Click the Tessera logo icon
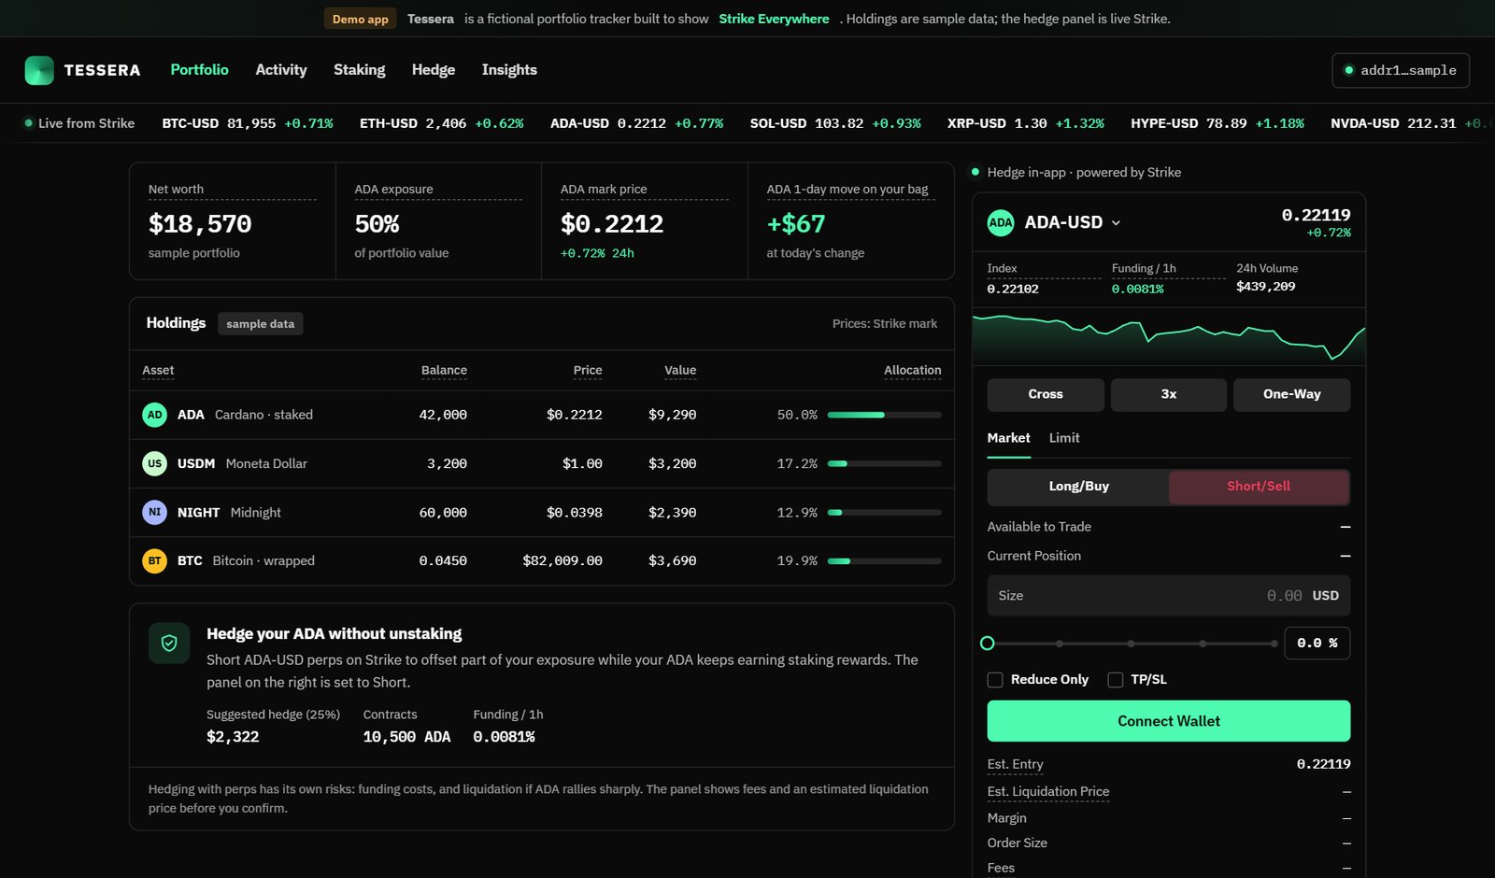 [x=39, y=70]
